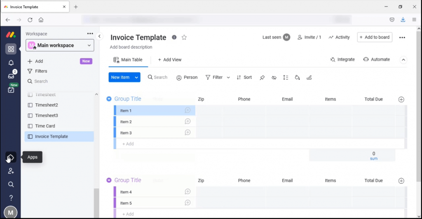This screenshot has width=422, height=219.
Task: Open the workspaces grid icon
Action: pos(11,49)
